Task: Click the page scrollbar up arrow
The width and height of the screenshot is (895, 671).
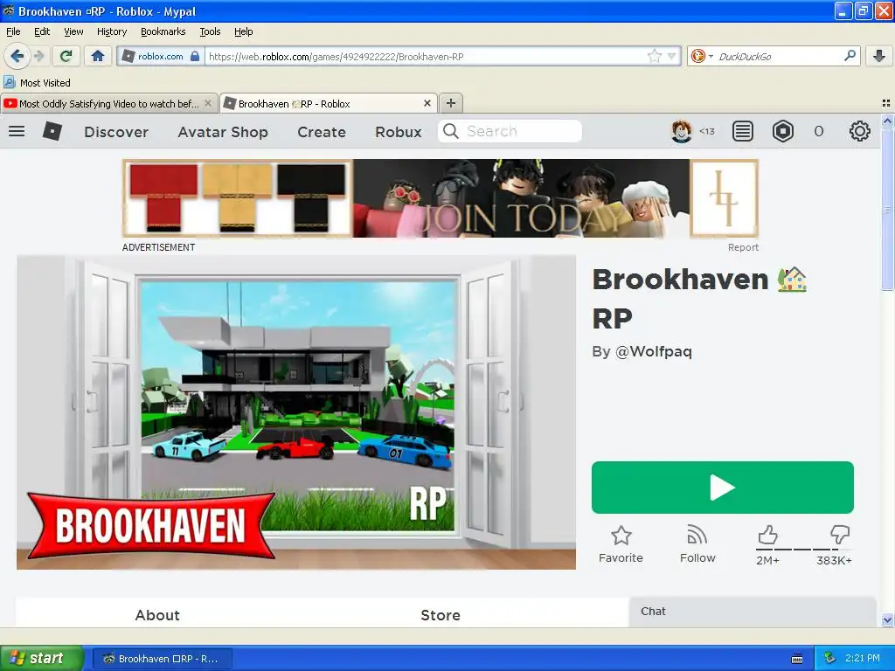Action: [886, 121]
